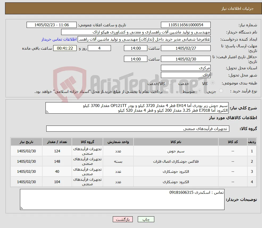Click quantity cell 40
This screenshot has height=228, width=262.
57,171
